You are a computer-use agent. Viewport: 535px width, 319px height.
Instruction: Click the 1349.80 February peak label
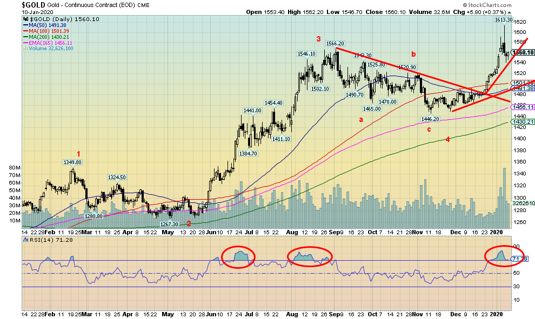72,162
